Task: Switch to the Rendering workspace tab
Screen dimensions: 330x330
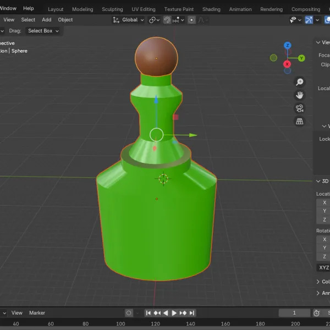Action: [272, 9]
